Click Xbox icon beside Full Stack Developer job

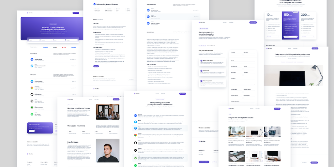32,108
